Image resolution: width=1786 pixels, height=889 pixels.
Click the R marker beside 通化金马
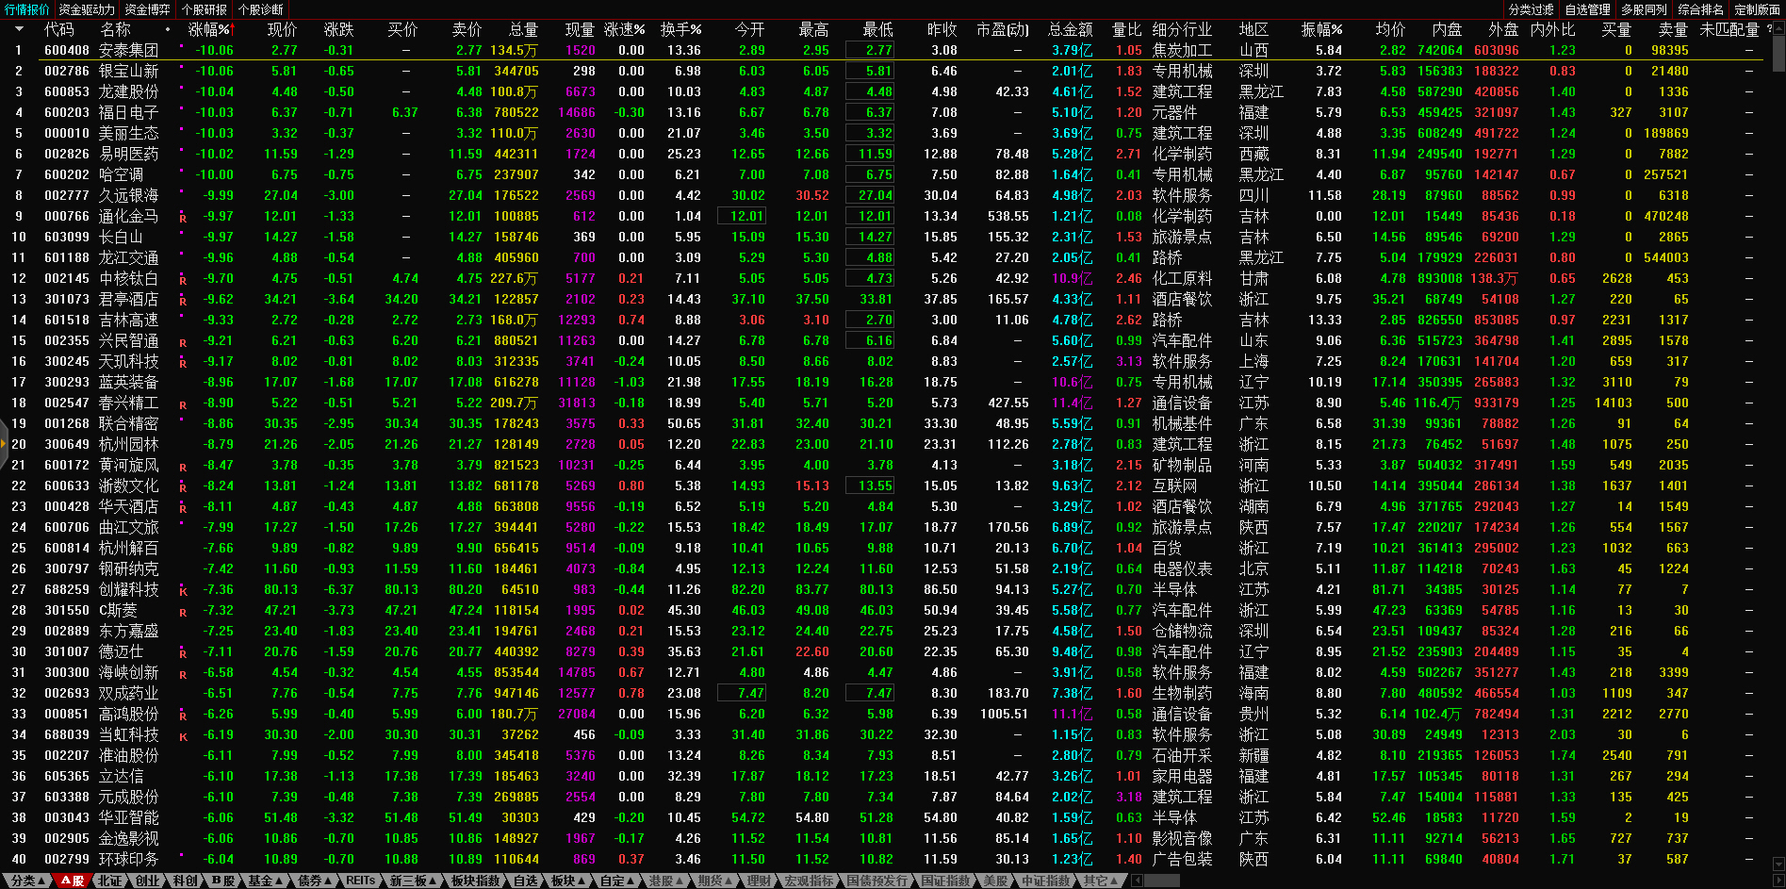pos(183,218)
